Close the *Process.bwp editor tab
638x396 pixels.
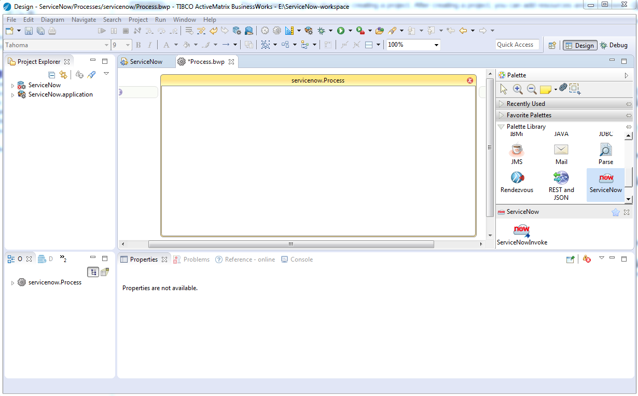click(231, 62)
